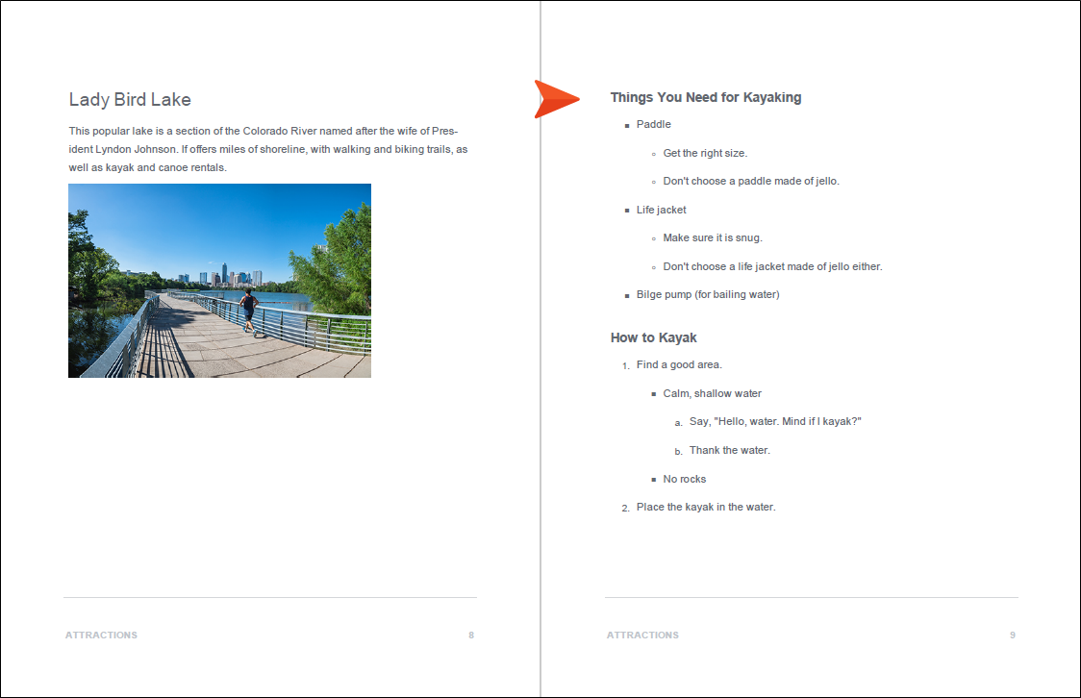Image resolution: width=1081 pixels, height=698 pixels.
Task: Click the "How to Kayak" heading
Action: coord(653,337)
